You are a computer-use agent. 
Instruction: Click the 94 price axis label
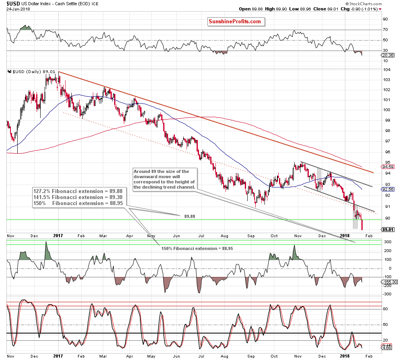point(388,173)
